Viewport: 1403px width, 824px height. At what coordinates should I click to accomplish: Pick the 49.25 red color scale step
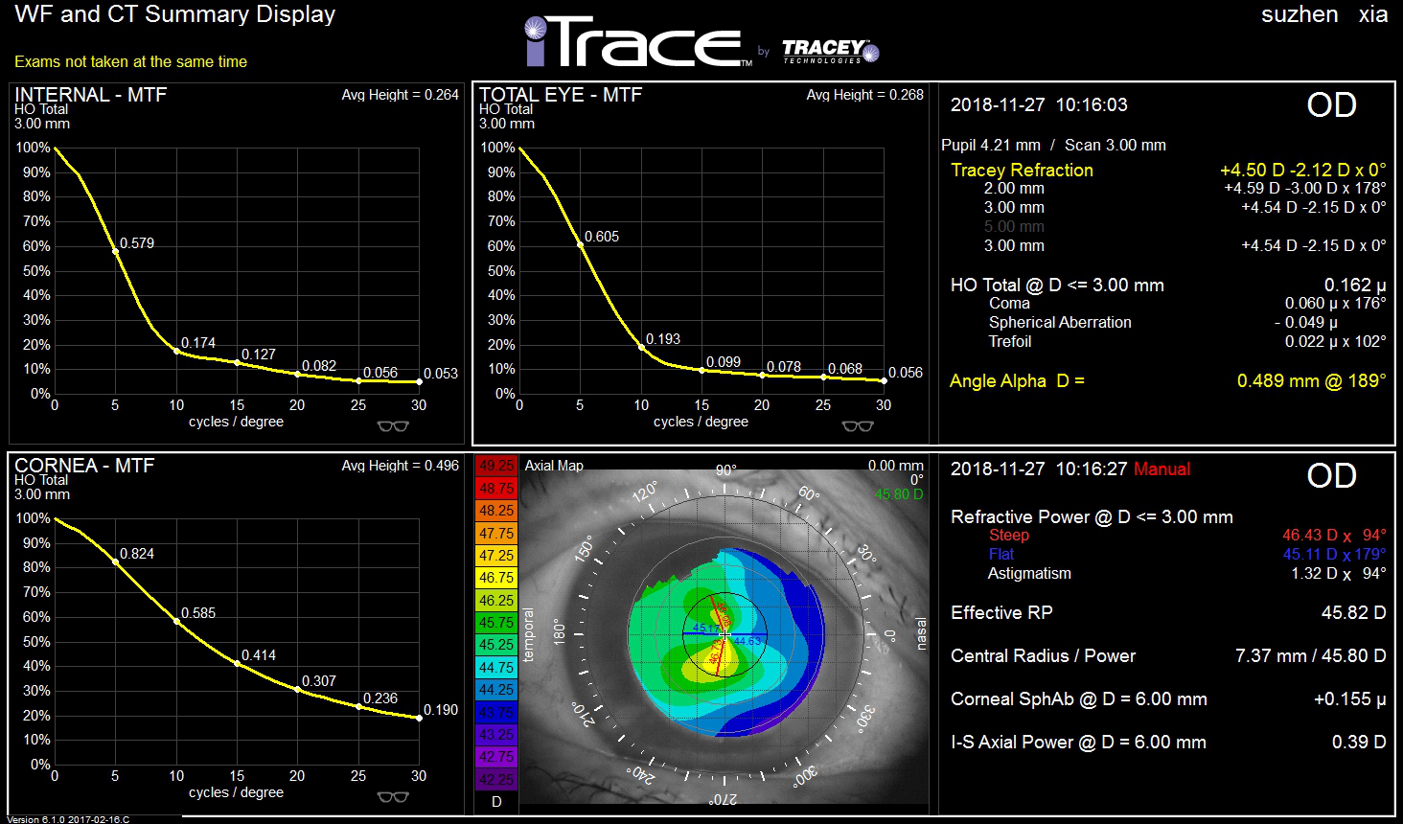pos(496,466)
